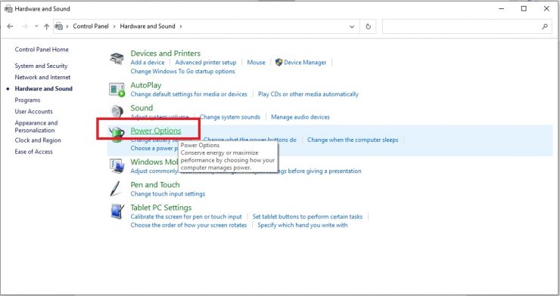Open Device Manager link
Image resolution: width=560 pixels, height=296 pixels.
(305, 63)
